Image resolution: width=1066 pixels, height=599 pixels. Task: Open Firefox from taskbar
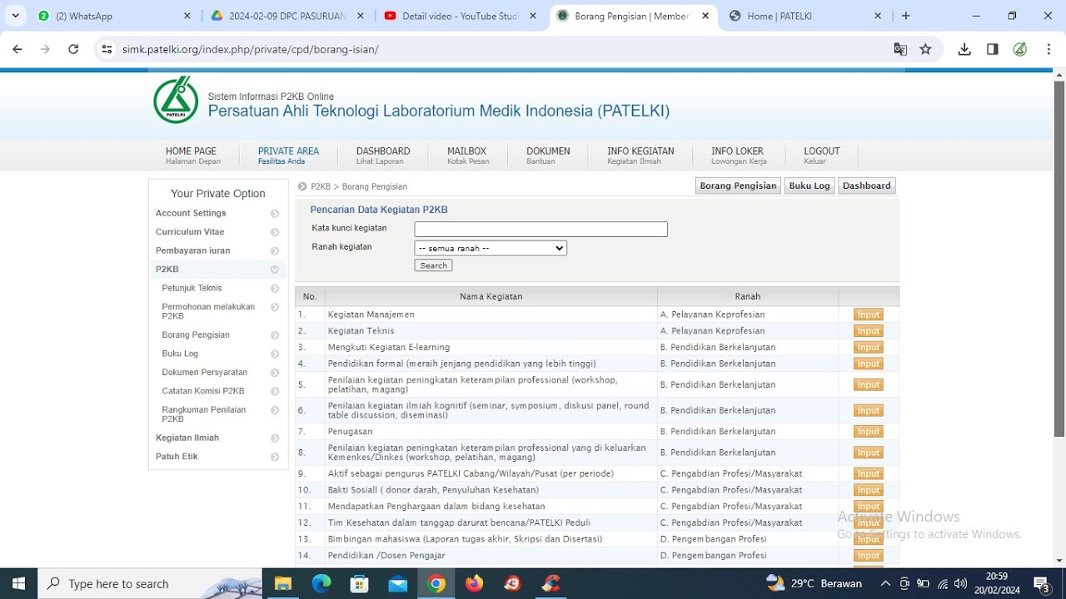(x=475, y=584)
